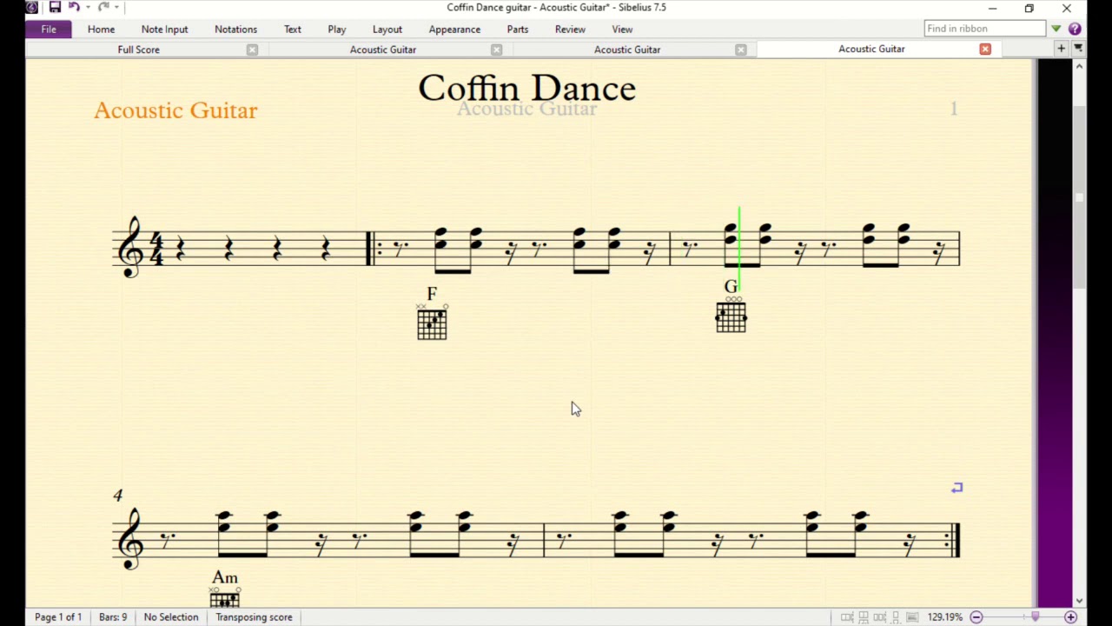Select the G chord diagram
The width and height of the screenshot is (1112, 626).
point(731,315)
